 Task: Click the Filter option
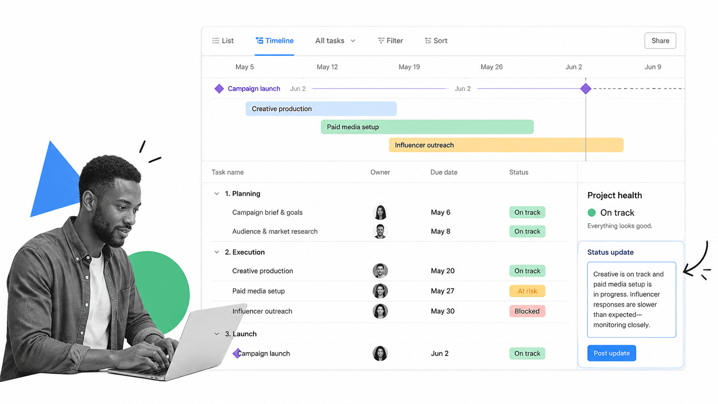click(390, 41)
